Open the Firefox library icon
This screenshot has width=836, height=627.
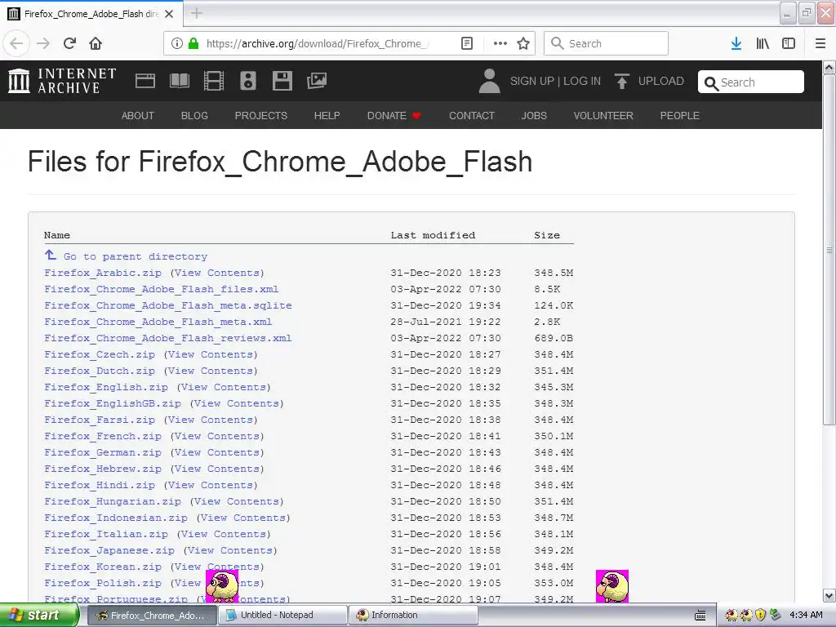click(x=763, y=43)
